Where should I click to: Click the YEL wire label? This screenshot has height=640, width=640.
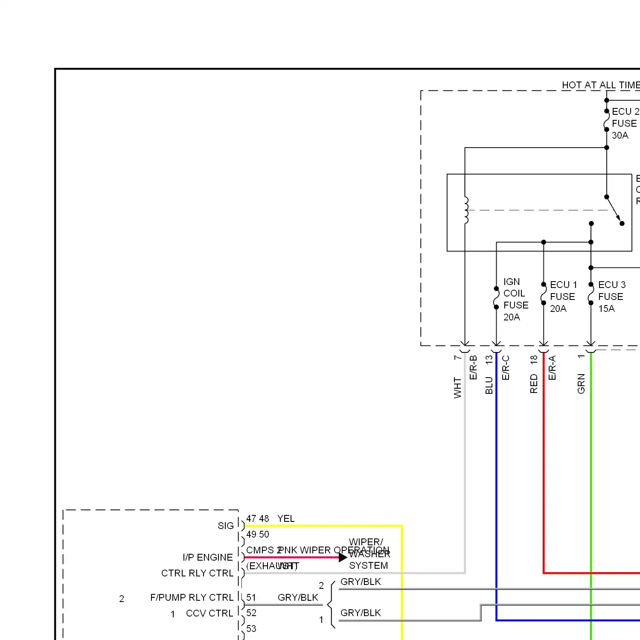(286, 518)
